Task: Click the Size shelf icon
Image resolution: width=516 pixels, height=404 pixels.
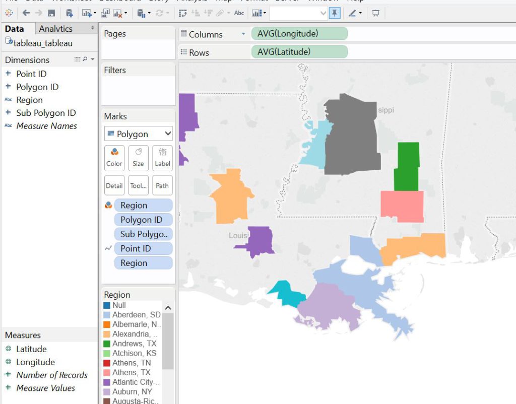Action: (138, 158)
